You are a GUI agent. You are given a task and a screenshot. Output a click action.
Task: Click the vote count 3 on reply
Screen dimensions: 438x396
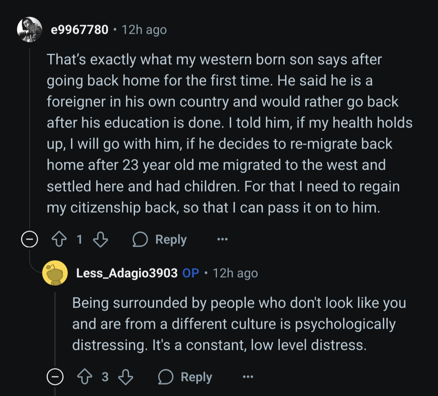105,377
